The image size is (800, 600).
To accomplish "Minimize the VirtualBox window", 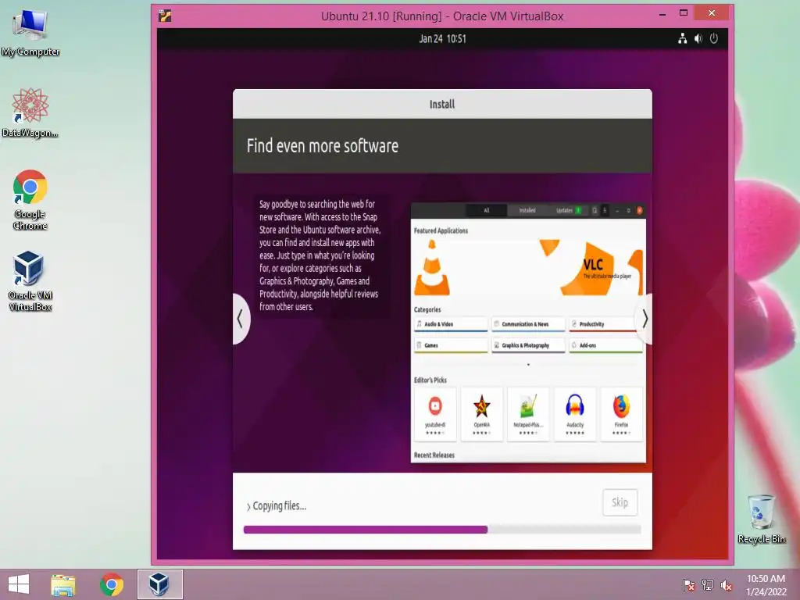I will coord(662,14).
